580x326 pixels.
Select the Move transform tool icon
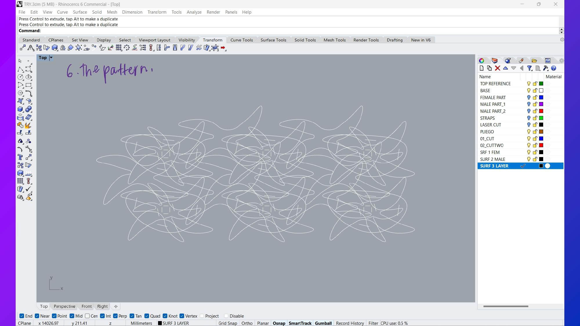click(23, 48)
